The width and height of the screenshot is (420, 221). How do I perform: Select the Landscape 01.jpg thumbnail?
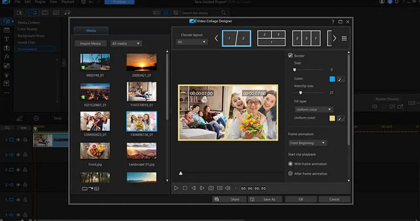click(141, 151)
